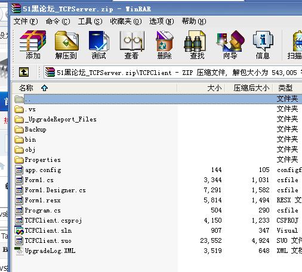Select the Properties folder icon
The image size is (302, 272).
click(19, 160)
